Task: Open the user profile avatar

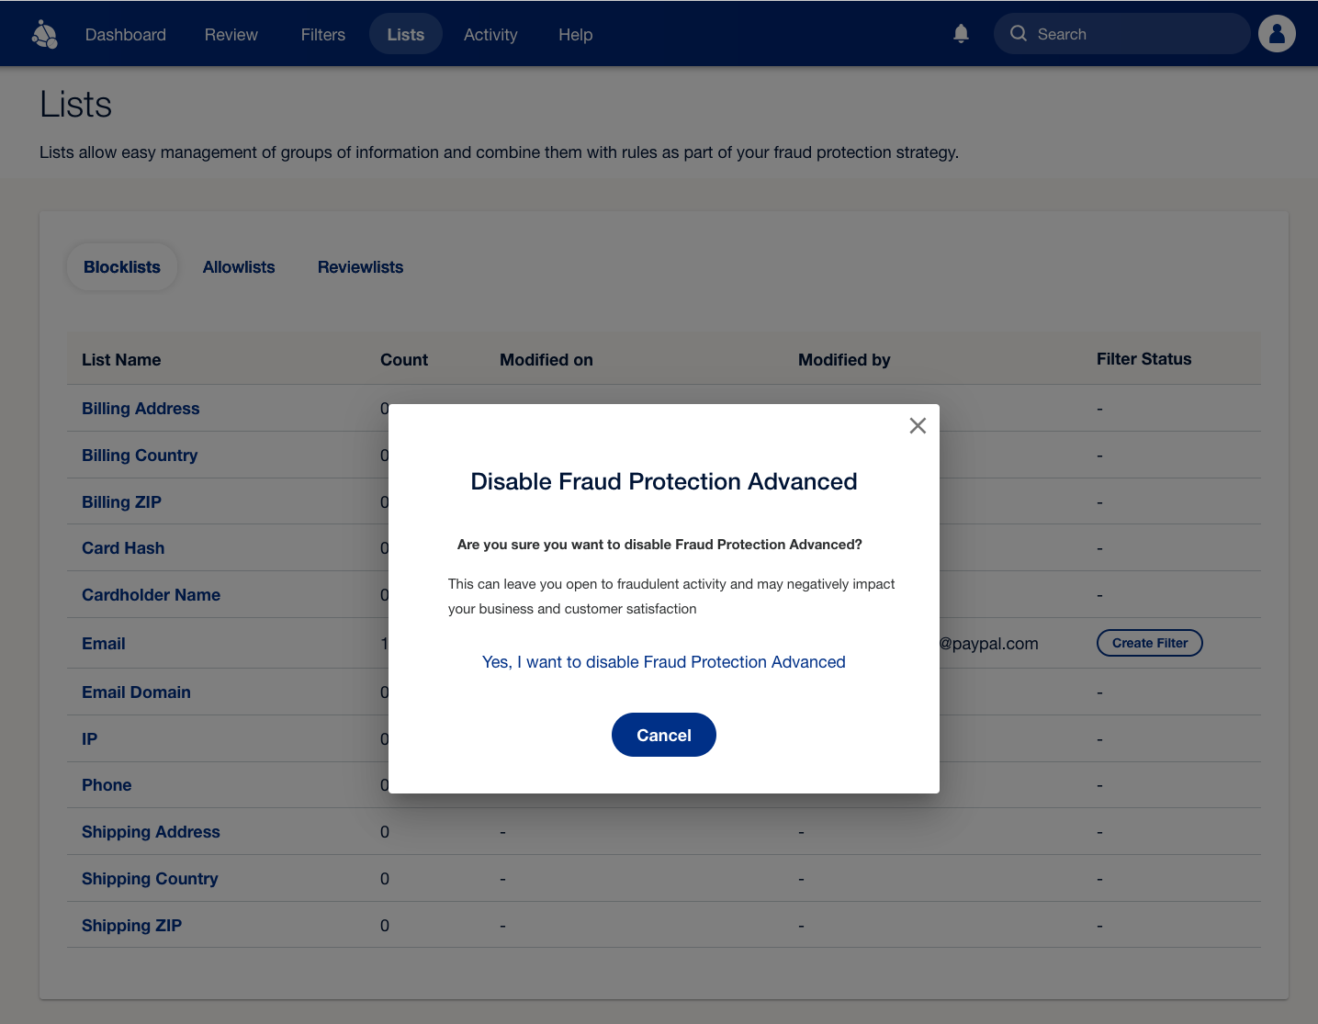Action: click(x=1276, y=34)
